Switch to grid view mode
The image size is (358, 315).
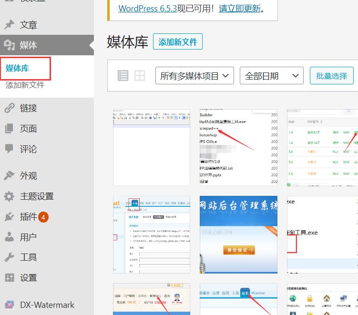pyautogui.click(x=139, y=75)
